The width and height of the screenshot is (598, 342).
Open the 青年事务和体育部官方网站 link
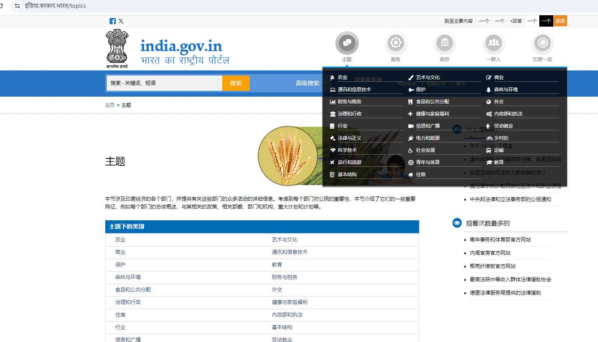point(500,239)
